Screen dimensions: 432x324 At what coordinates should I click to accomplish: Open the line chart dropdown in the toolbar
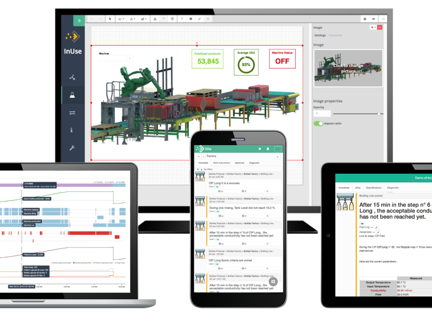[121, 19]
